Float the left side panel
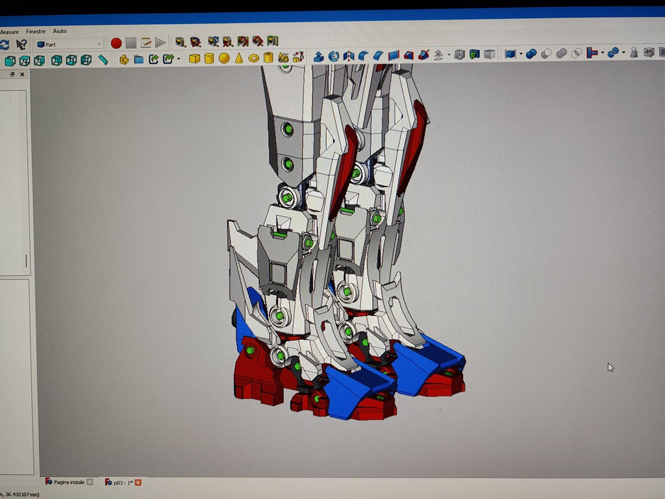665x499 pixels. (12, 75)
